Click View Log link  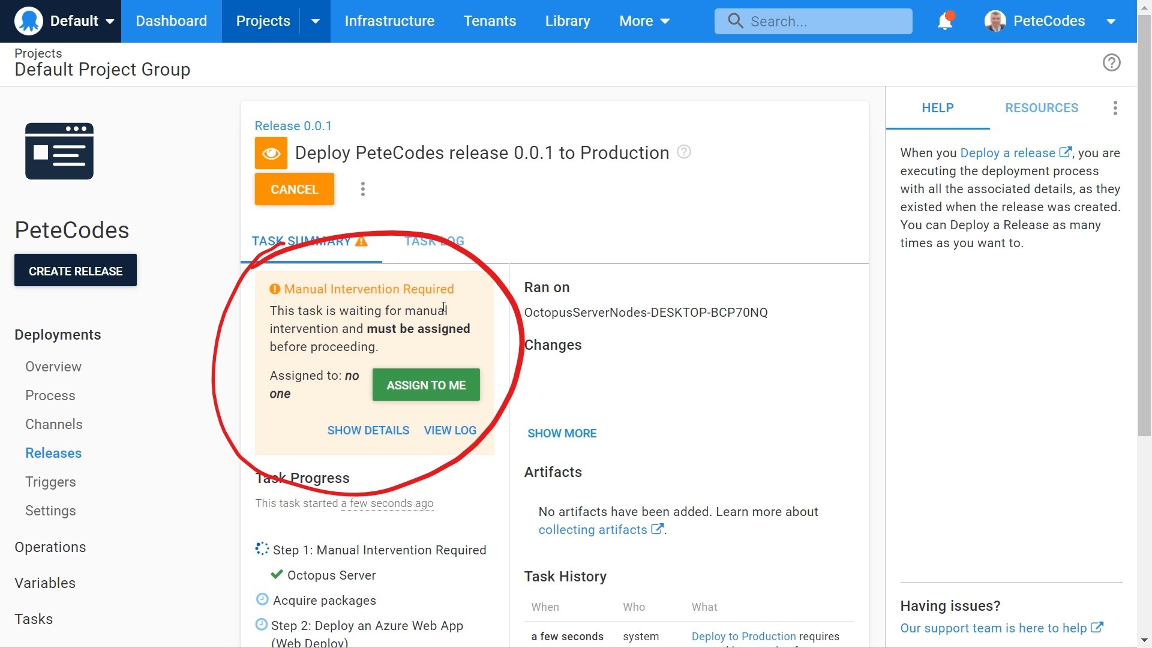coord(450,430)
